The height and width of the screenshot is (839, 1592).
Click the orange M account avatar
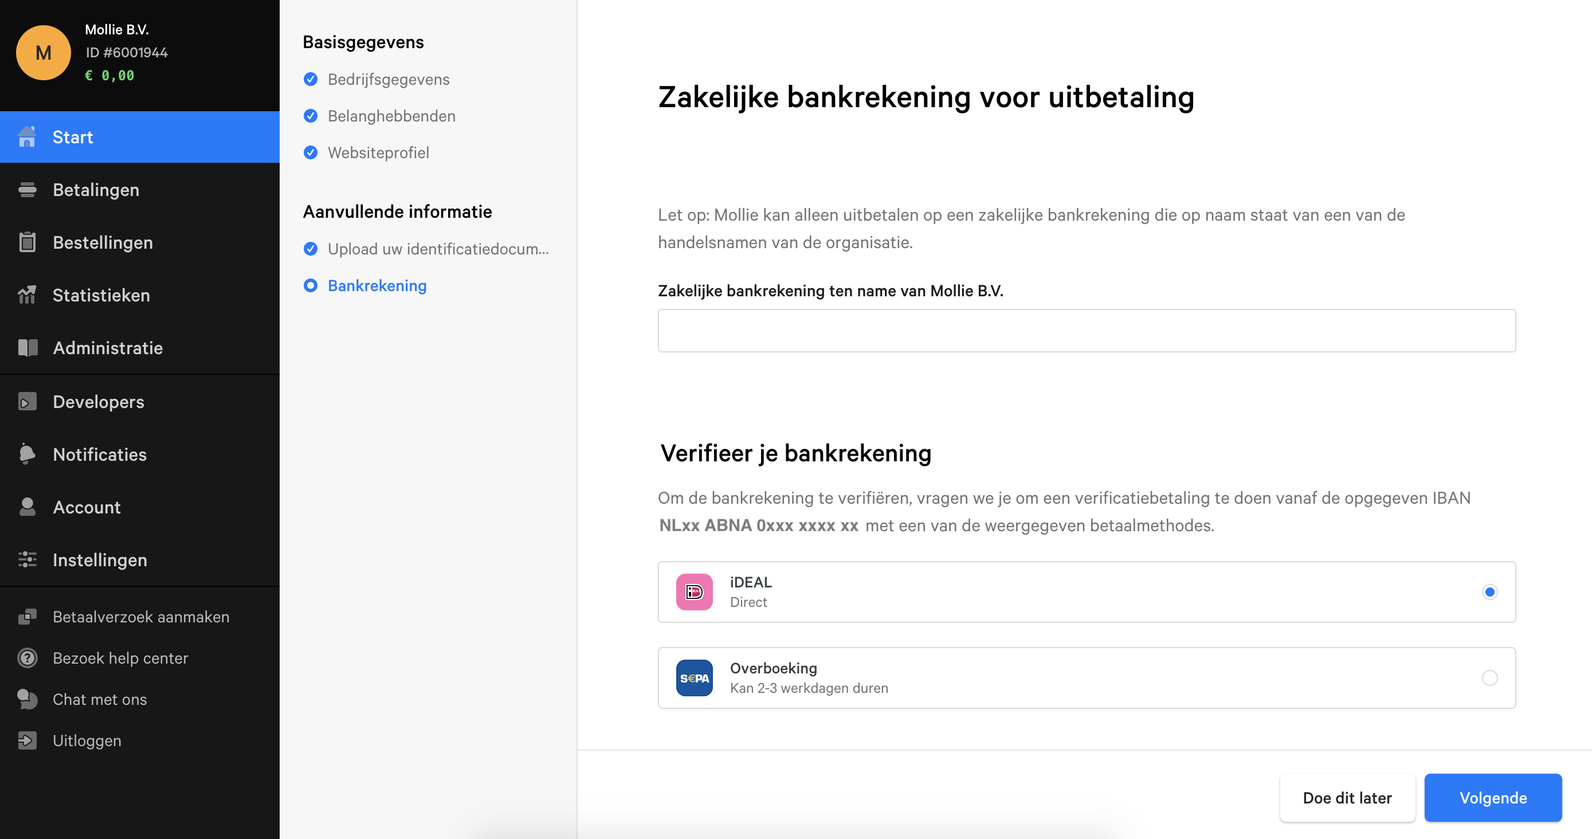42,53
